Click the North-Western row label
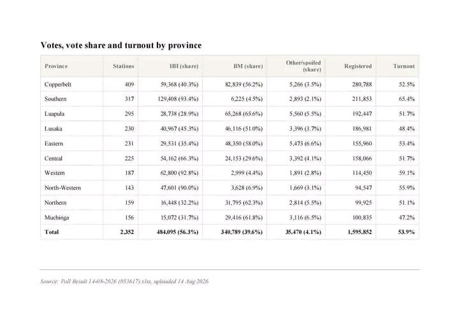This screenshot has width=459, height=319. tap(62, 188)
